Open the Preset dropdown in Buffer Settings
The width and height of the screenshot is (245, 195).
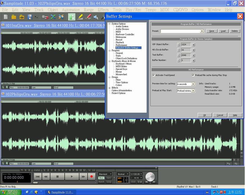click(x=202, y=31)
